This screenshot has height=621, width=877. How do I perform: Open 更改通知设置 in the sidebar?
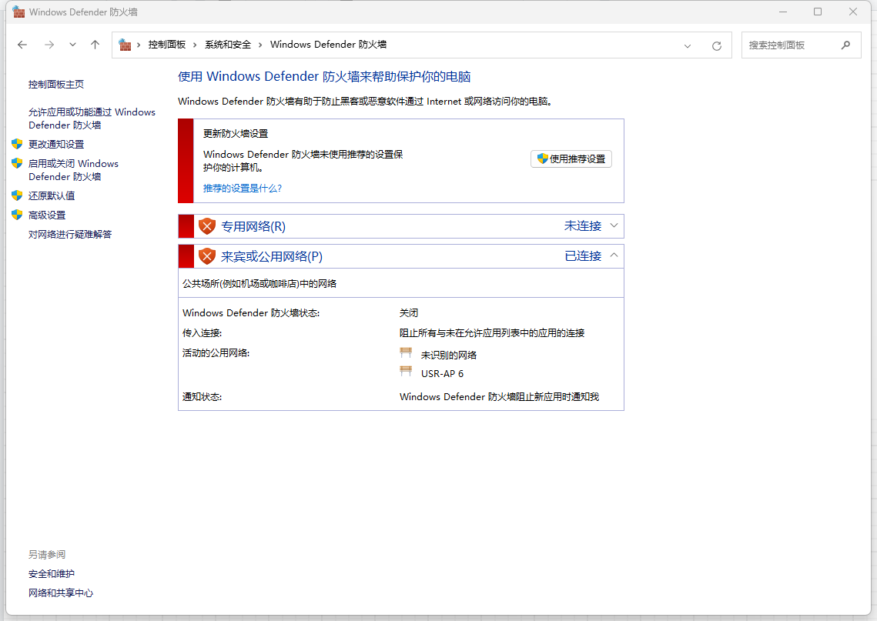point(56,144)
